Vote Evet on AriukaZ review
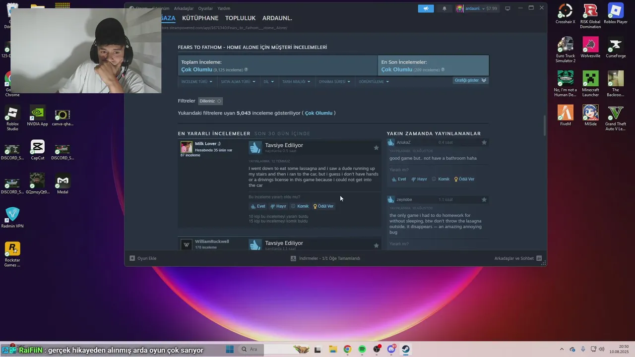 pos(398,179)
